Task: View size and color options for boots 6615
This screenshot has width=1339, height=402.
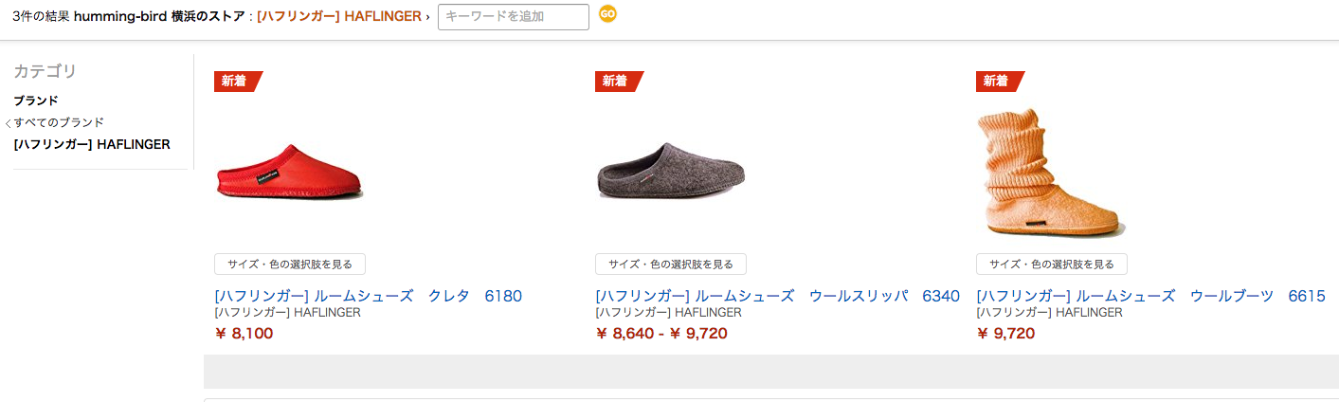Action: pyautogui.click(x=1052, y=265)
